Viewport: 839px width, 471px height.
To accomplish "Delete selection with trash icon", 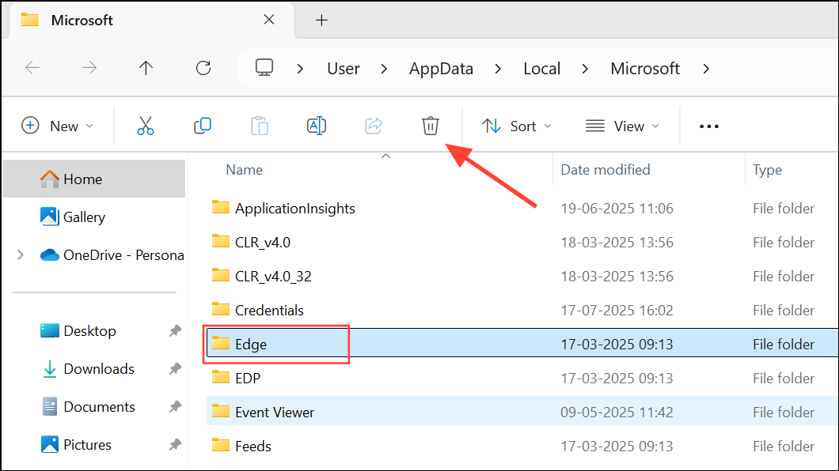I will coord(430,126).
